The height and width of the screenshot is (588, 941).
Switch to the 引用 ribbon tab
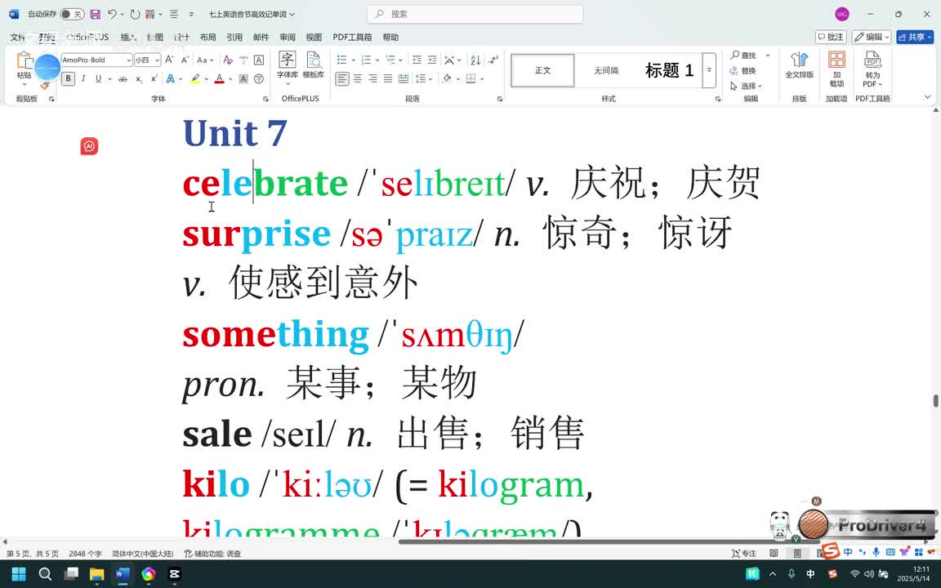pos(234,38)
